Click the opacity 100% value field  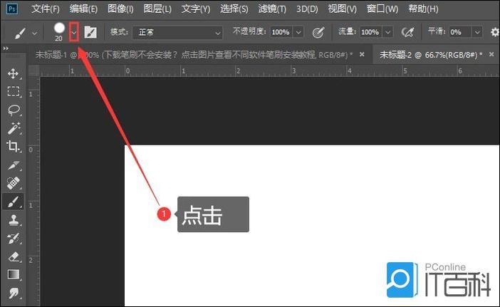pos(281,32)
